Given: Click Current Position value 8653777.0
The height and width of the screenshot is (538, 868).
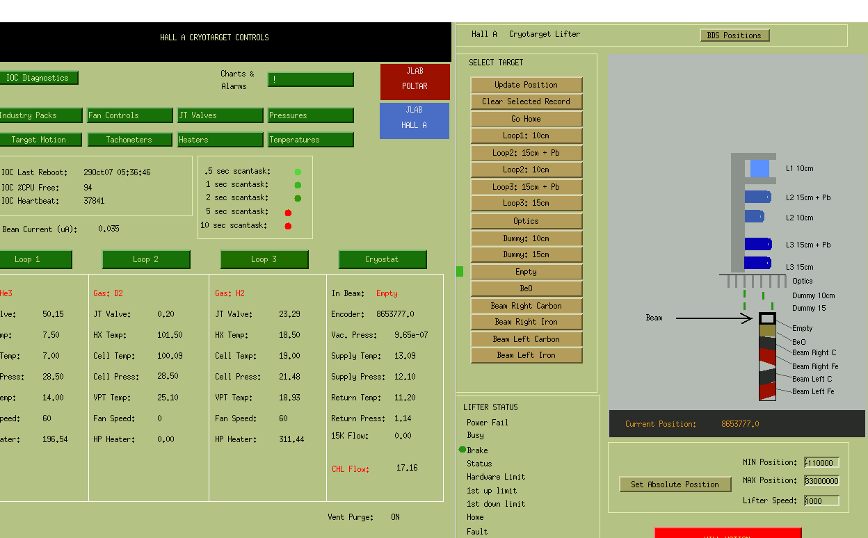Looking at the screenshot, I should tap(740, 424).
